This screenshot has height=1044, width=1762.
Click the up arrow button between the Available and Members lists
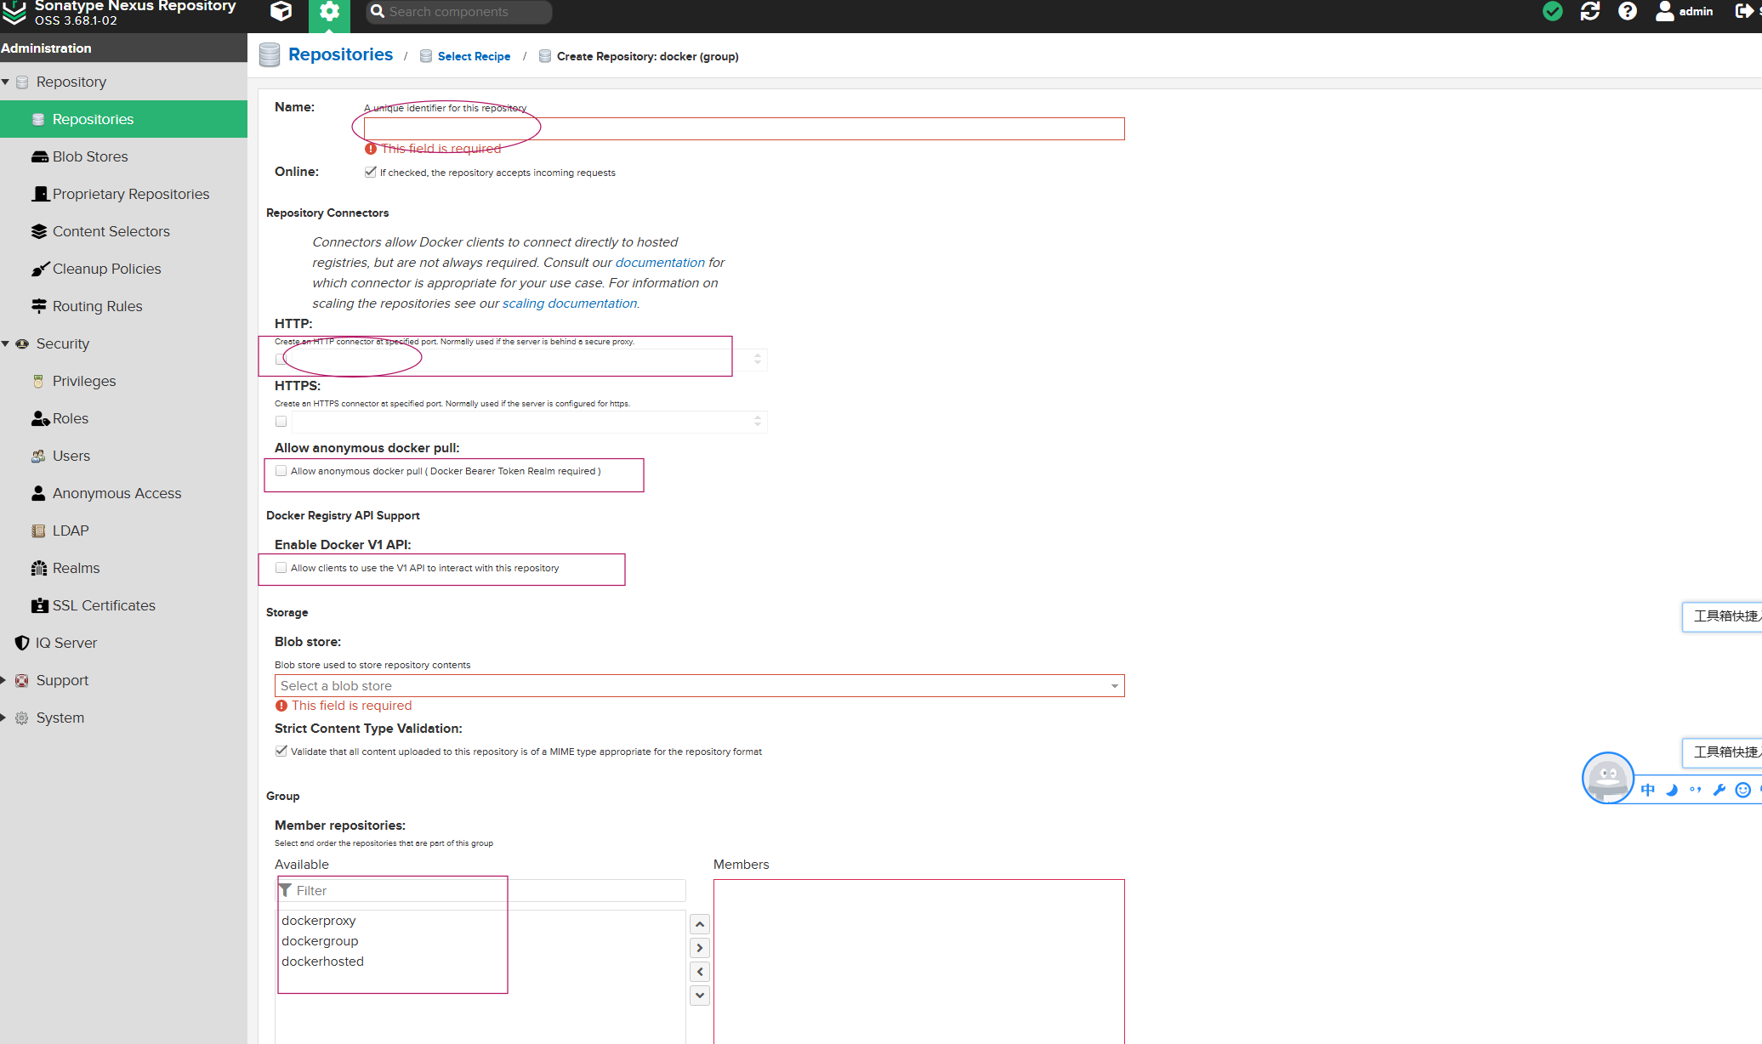click(x=700, y=924)
